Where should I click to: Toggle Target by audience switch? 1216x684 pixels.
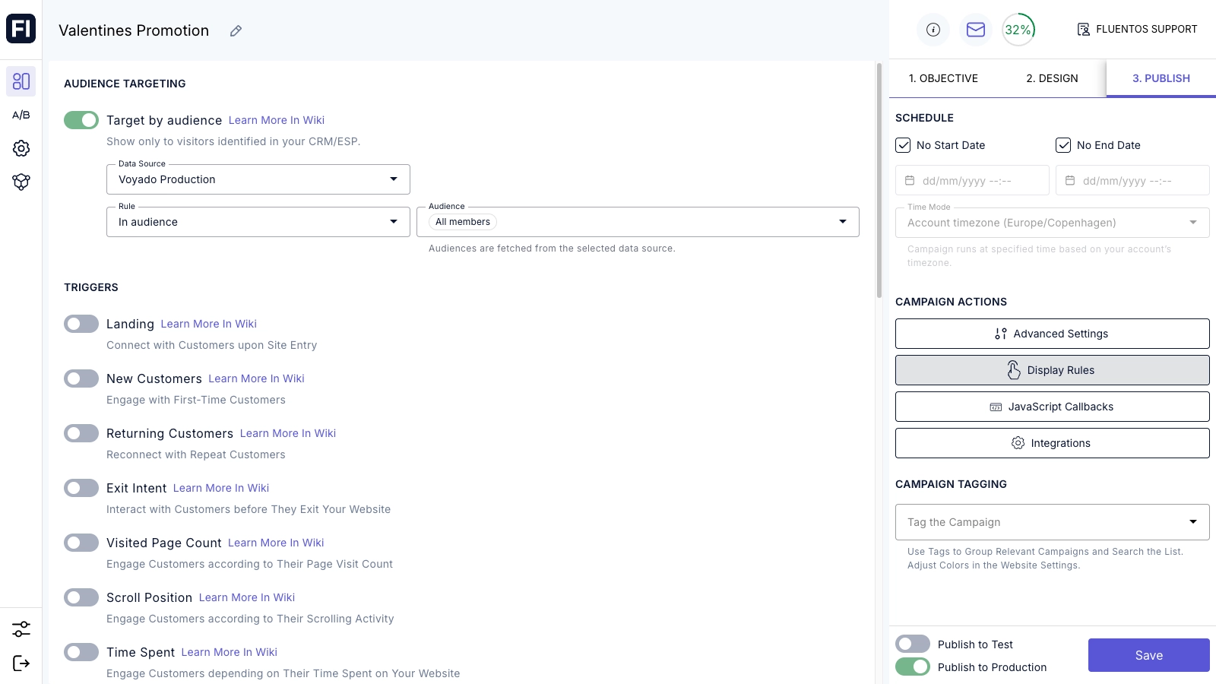click(x=81, y=120)
